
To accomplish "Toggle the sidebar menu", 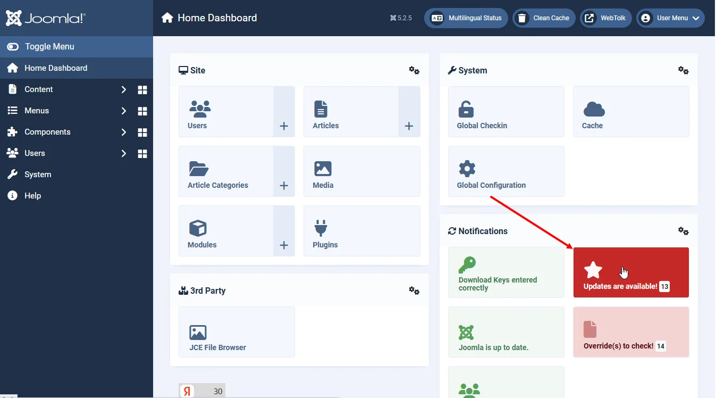I will coord(77,47).
